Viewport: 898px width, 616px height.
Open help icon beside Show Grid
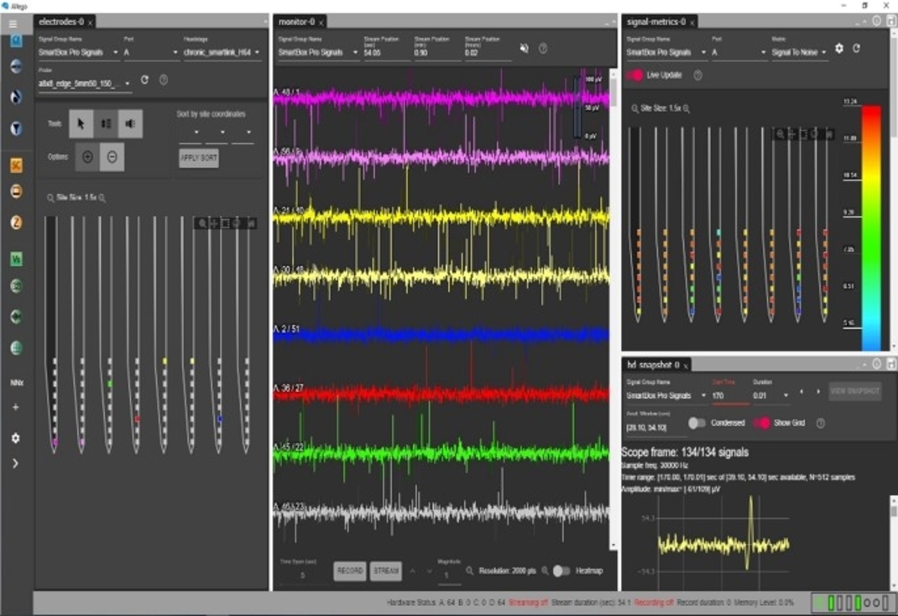pyautogui.click(x=821, y=423)
